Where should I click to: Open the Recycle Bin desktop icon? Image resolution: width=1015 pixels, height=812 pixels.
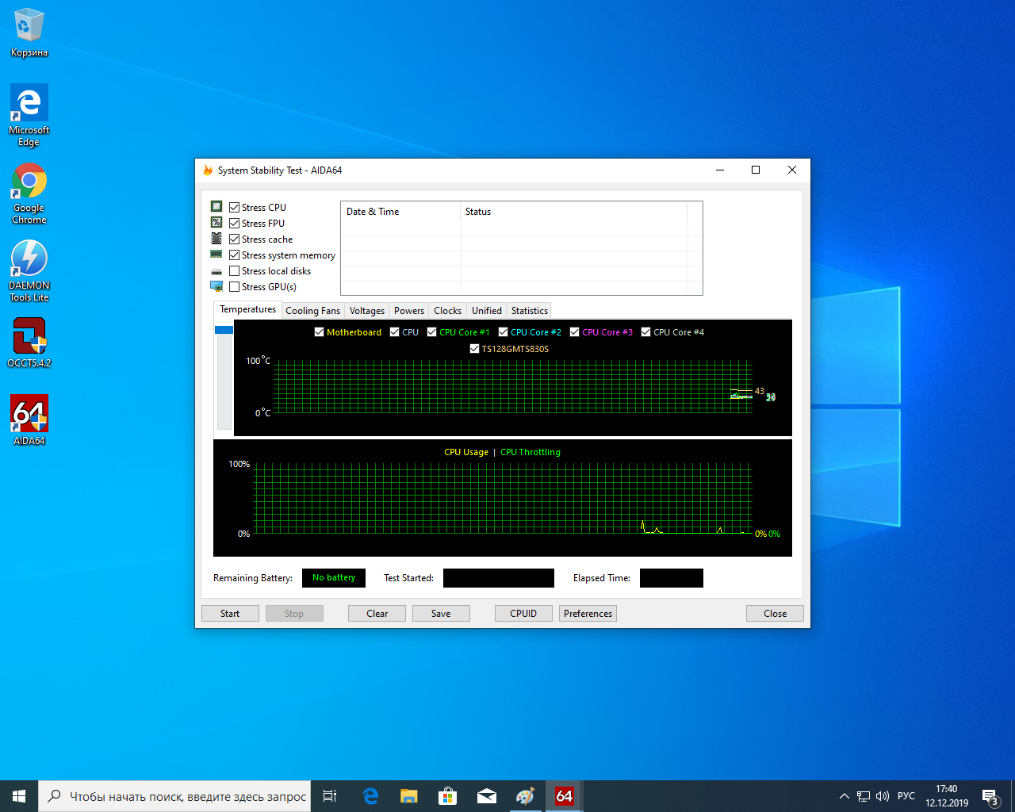click(29, 33)
